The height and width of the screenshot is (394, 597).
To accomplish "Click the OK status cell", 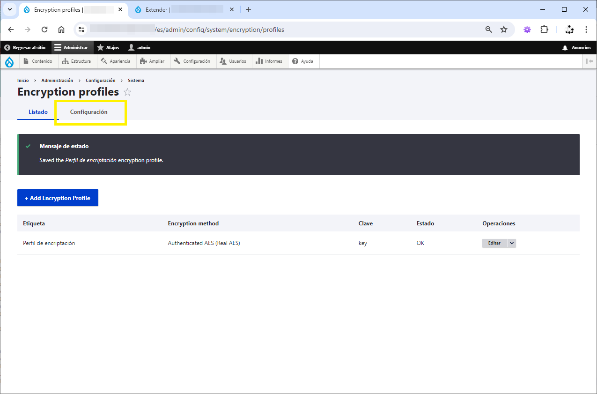I will [420, 243].
